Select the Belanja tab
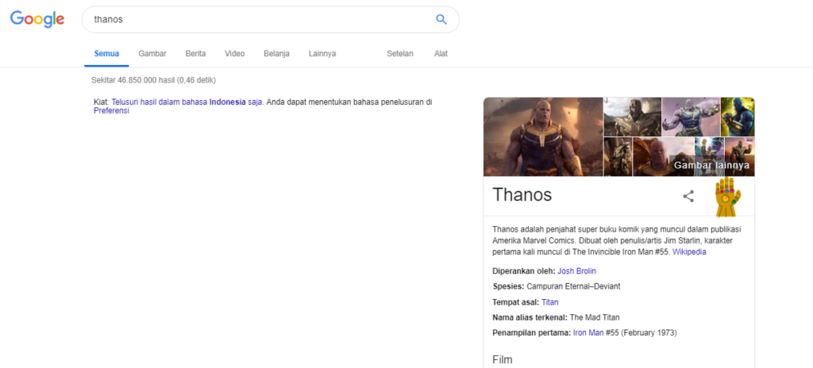The image size is (813, 368). click(x=276, y=53)
